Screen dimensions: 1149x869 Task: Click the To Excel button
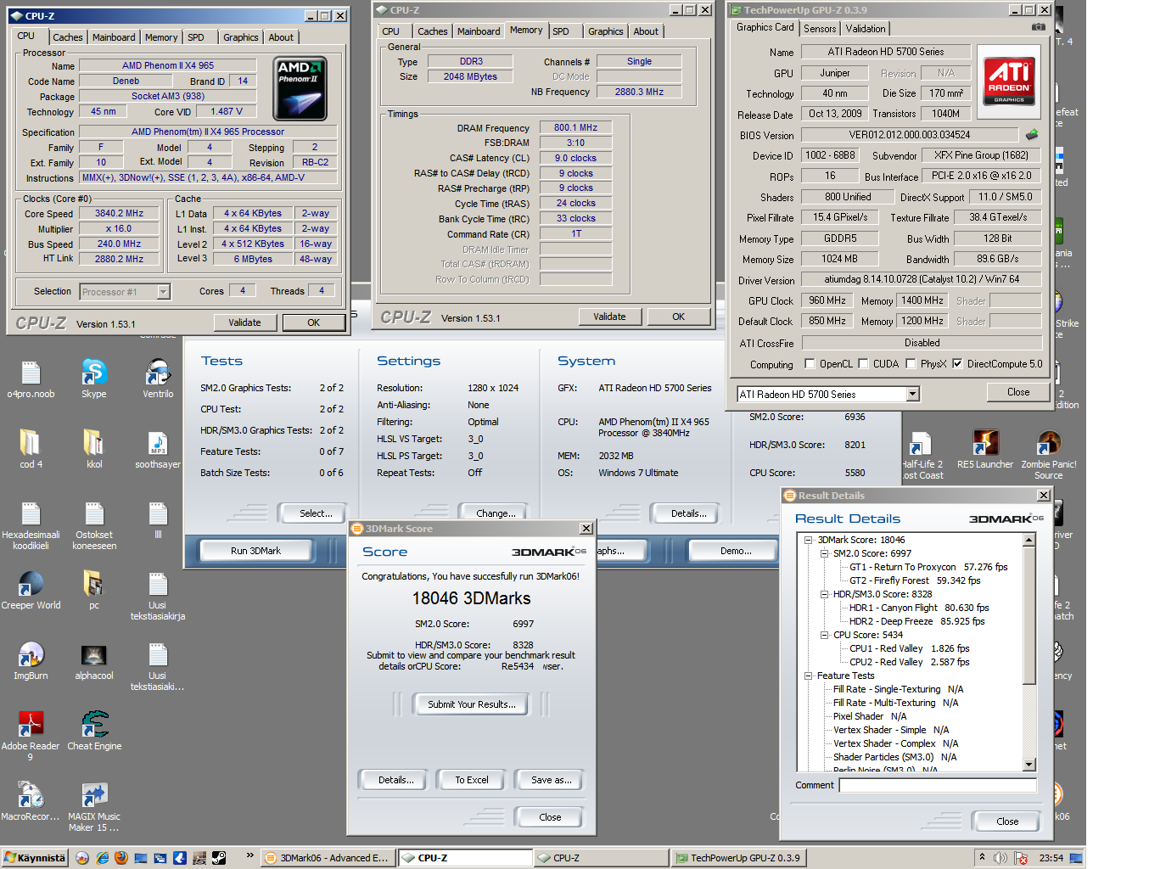471,780
